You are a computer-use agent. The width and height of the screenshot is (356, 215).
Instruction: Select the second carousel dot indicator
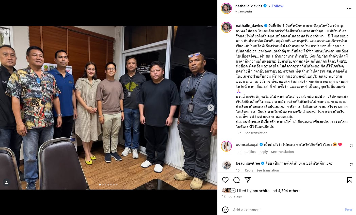(103, 184)
